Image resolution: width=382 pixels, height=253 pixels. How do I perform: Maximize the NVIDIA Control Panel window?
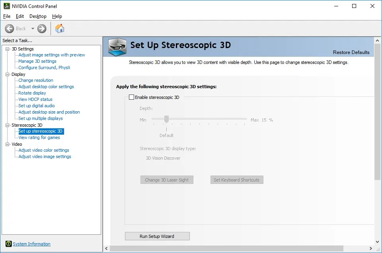[354, 6]
